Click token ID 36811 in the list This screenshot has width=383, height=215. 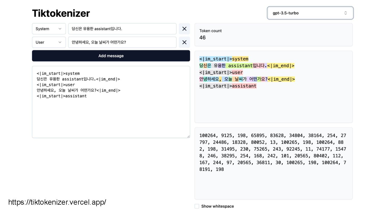pyautogui.click(x=263, y=162)
